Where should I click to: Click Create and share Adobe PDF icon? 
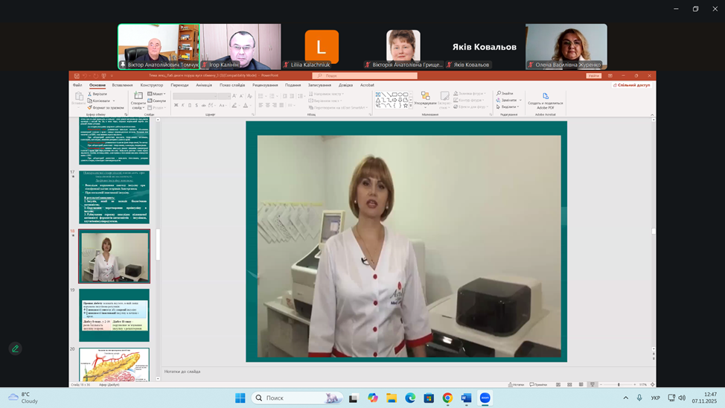pos(546,96)
